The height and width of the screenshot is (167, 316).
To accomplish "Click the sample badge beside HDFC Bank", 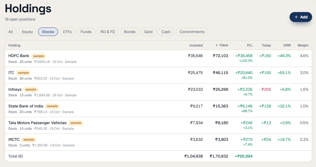I will (38, 56).
